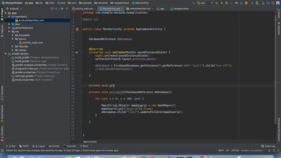
Task: Toggle the Build Variants side tab
Action: point(2,114)
